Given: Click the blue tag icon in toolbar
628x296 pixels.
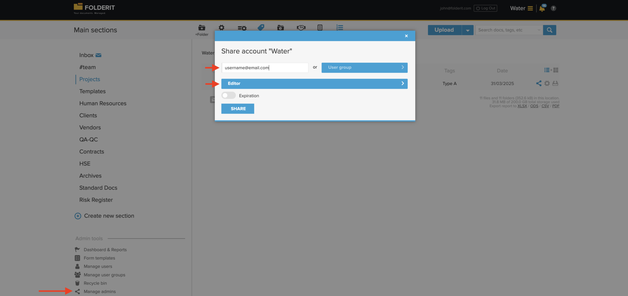Looking at the screenshot, I should (261, 27).
